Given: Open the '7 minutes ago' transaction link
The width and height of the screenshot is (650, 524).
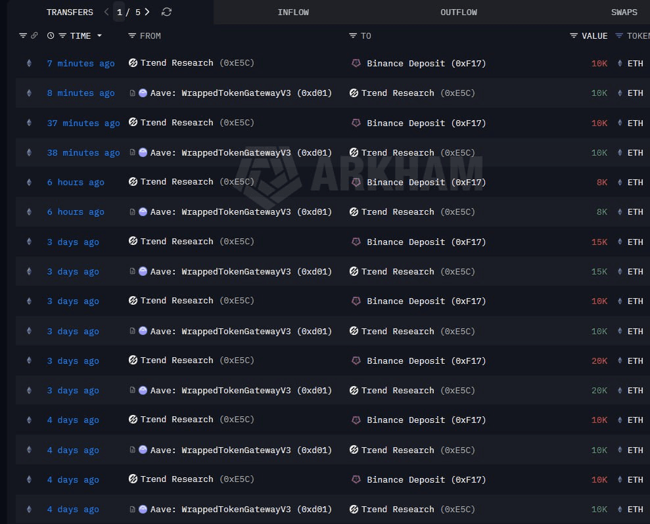Looking at the screenshot, I should click(81, 64).
